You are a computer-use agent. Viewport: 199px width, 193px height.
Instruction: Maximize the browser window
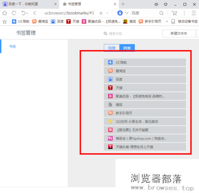[x=185, y=4]
